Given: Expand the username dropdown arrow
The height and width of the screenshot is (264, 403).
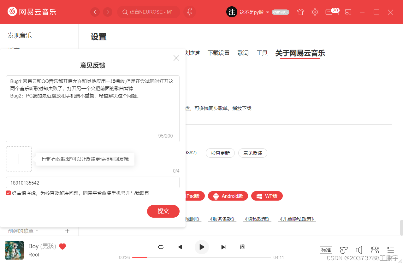Looking at the screenshot, I should [268, 12].
